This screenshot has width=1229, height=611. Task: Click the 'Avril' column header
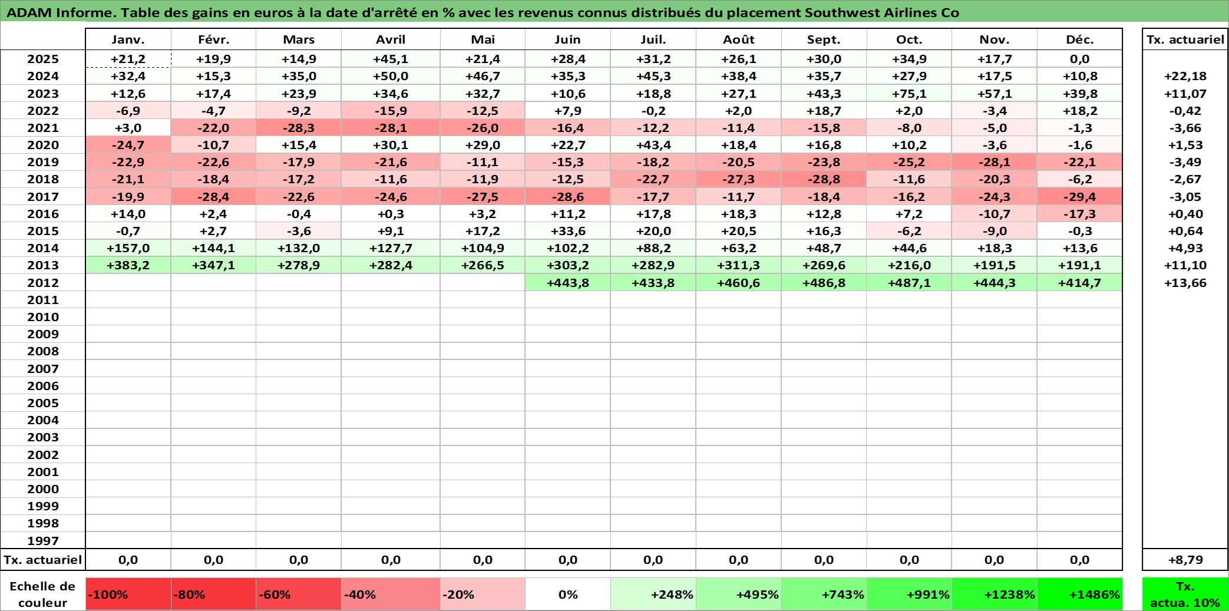pyautogui.click(x=391, y=39)
